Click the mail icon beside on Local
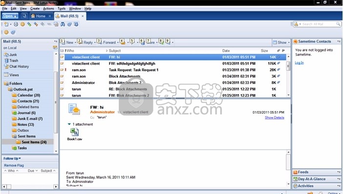This screenshot has height=194, width=343. [x=55, y=48]
